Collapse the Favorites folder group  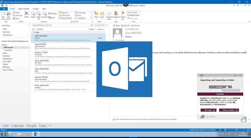point(2,26)
